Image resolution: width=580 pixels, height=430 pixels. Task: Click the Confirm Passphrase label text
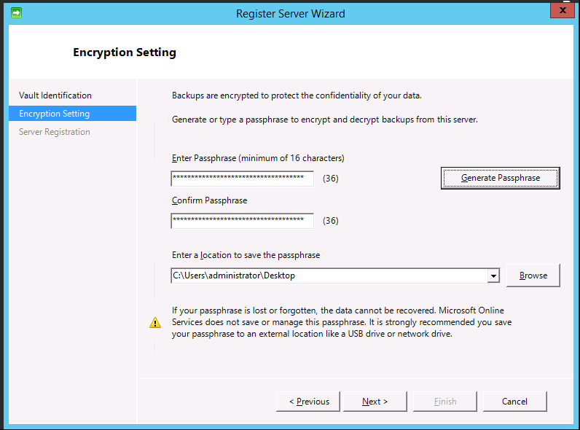pos(209,200)
